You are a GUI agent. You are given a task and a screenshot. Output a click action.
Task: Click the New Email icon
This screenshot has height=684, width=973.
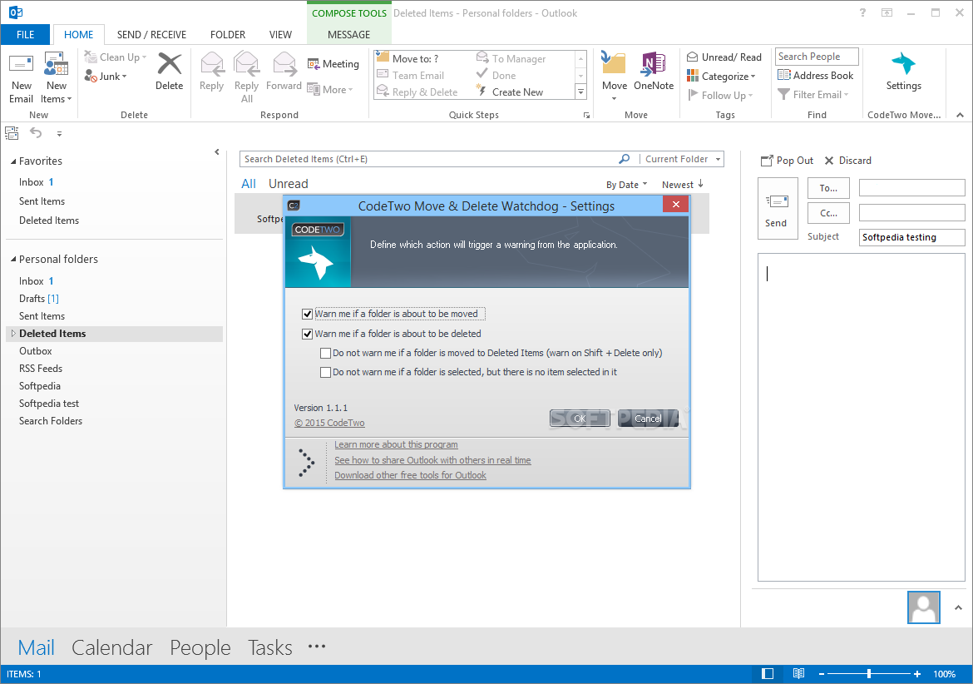point(21,64)
